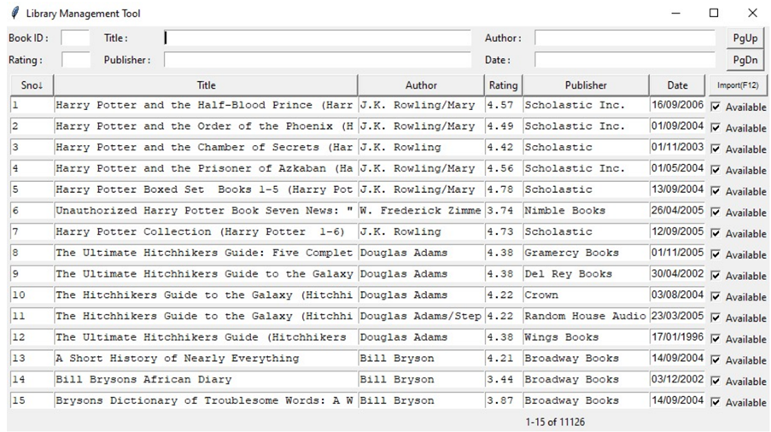Screen dimensions: 771x432
Task: Click date cell 30/04/2002
Action: point(677,274)
